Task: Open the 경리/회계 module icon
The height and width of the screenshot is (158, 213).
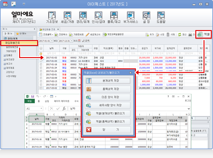Action: click(83, 15)
